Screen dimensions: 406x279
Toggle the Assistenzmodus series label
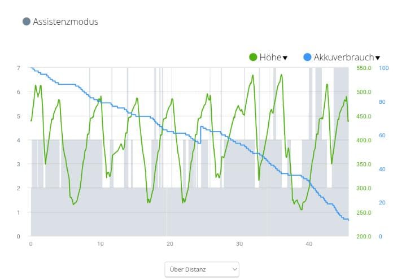point(66,22)
